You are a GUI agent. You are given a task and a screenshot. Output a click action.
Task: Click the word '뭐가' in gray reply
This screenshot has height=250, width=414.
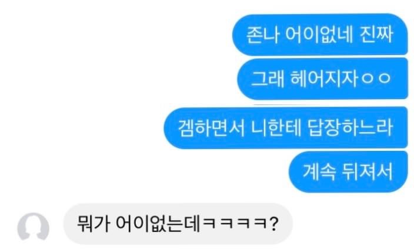(x=93, y=224)
